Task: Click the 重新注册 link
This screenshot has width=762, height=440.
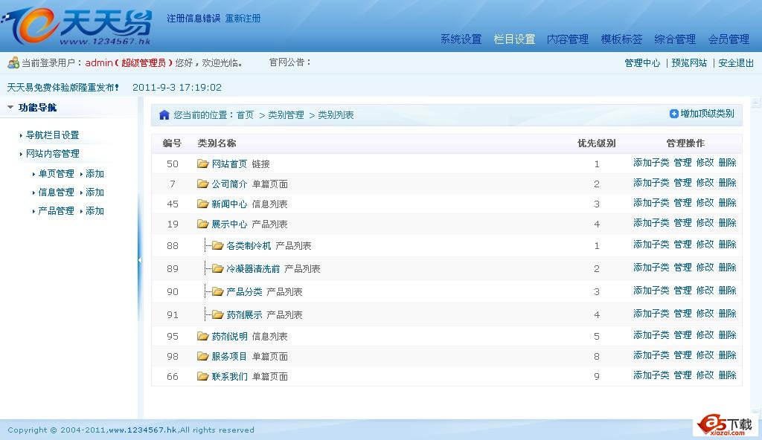Action: [x=243, y=19]
